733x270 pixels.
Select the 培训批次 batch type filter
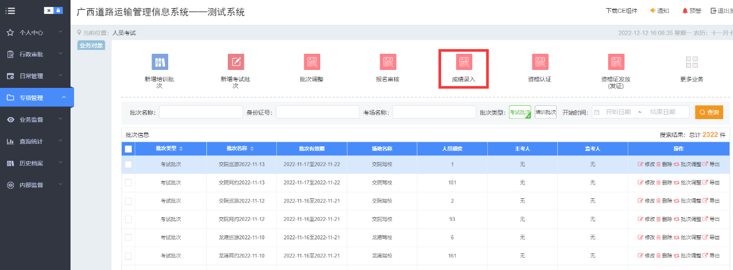[x=545, y=112]
